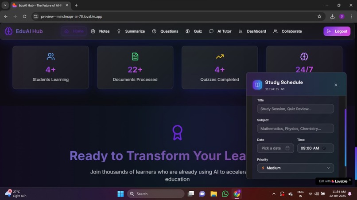The width and height of the screenshot is (357, 200).
Task: Open the Windows Start menu
Action: tap(120, 194)
